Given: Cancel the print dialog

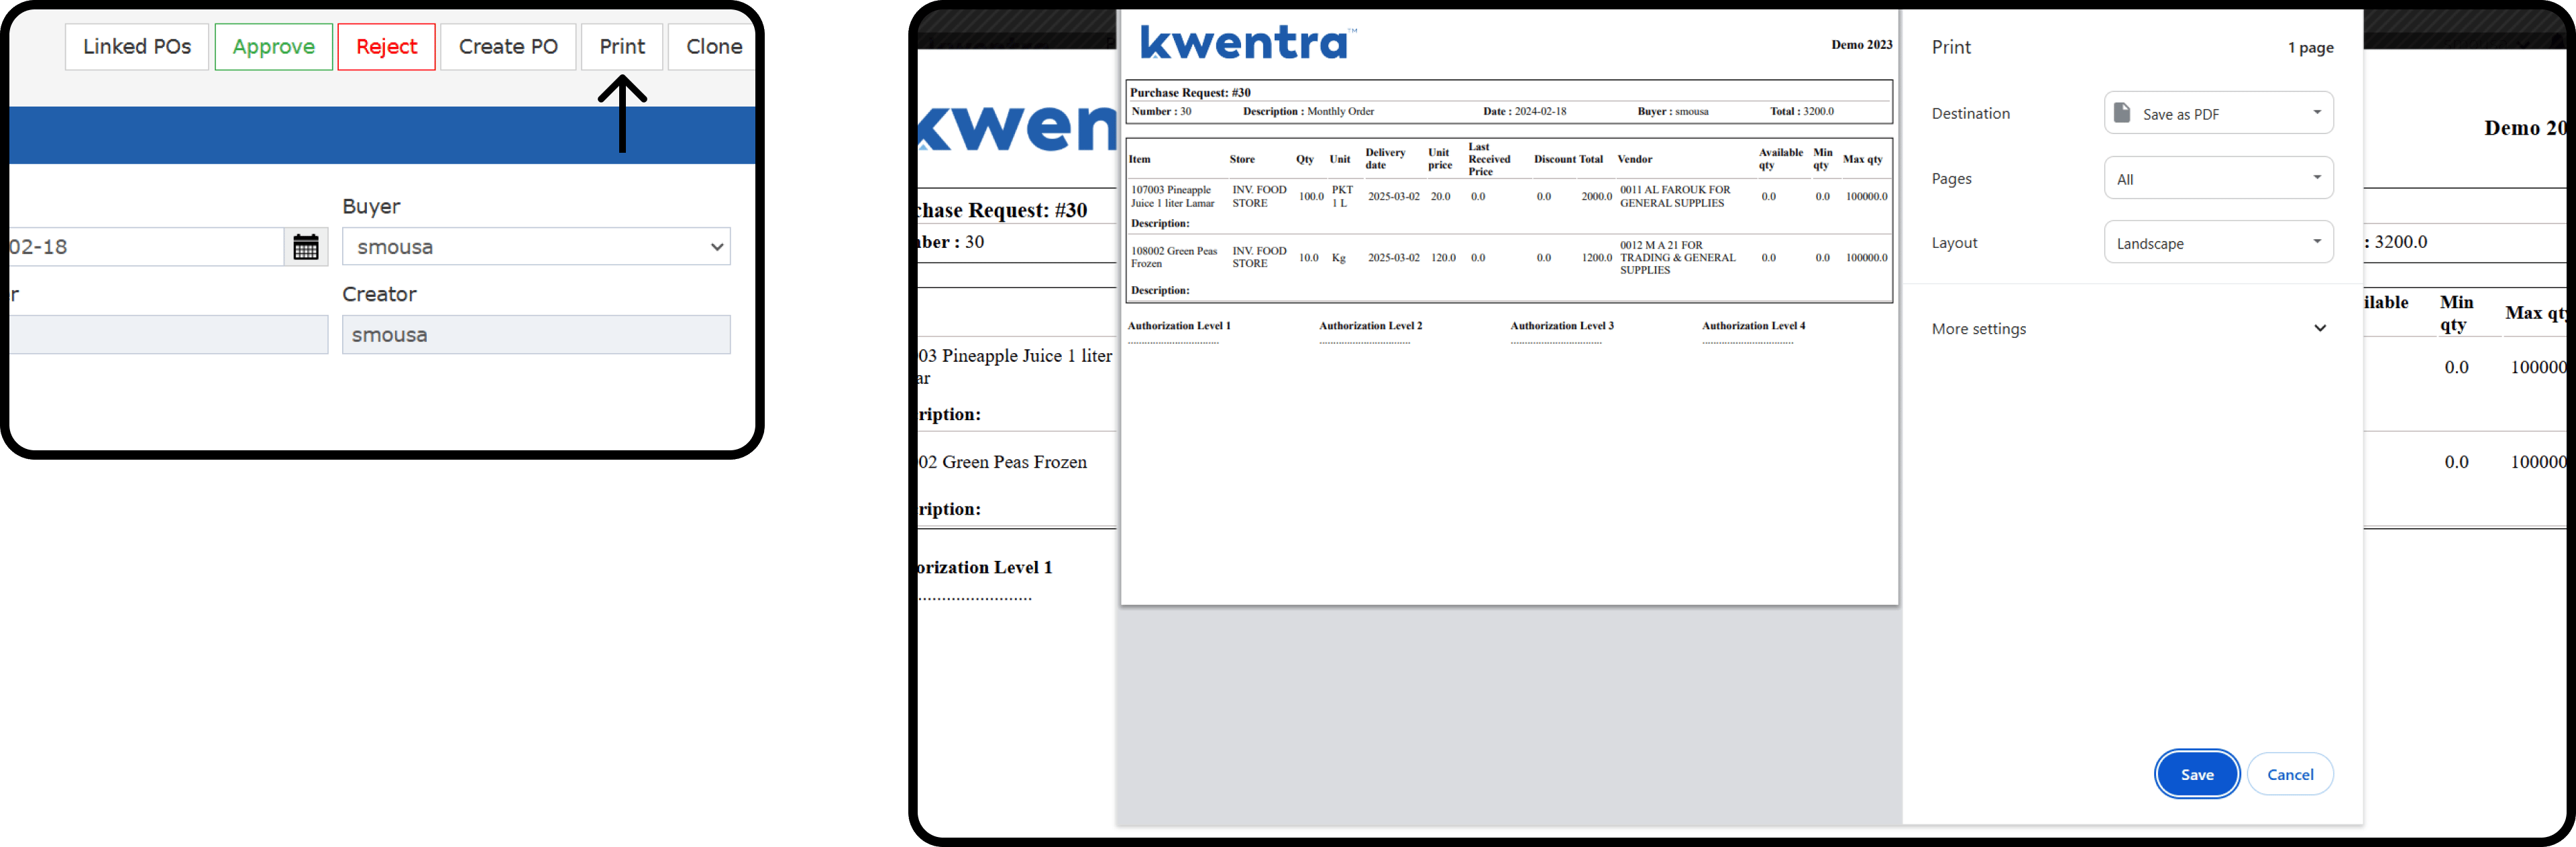Looking at the screenshot, I should (2289, 774).
